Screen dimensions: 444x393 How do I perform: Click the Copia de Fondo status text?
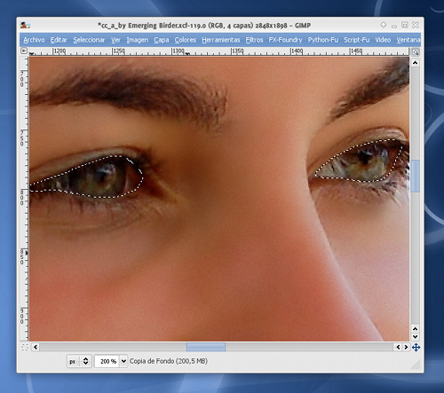pos(169,361)
